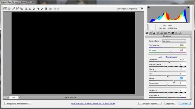This screenshot has height=109, width=195.
Task: Open the Lens Corrections panel tab
Action: pyautogui.click(x=165, y=33)
